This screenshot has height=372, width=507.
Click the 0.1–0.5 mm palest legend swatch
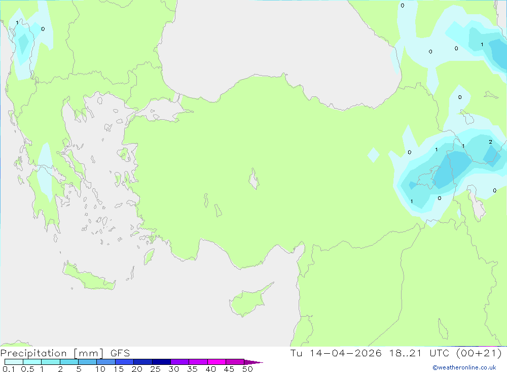[x=14, y=362]
